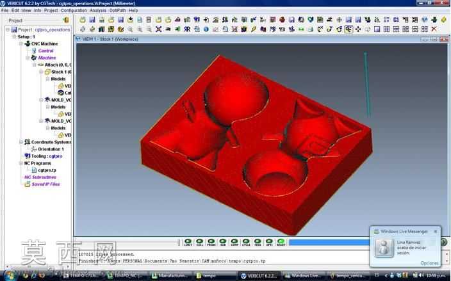Click the highlighted dynamic rotate icon
The image size is (451, 281).
[348, 29]
